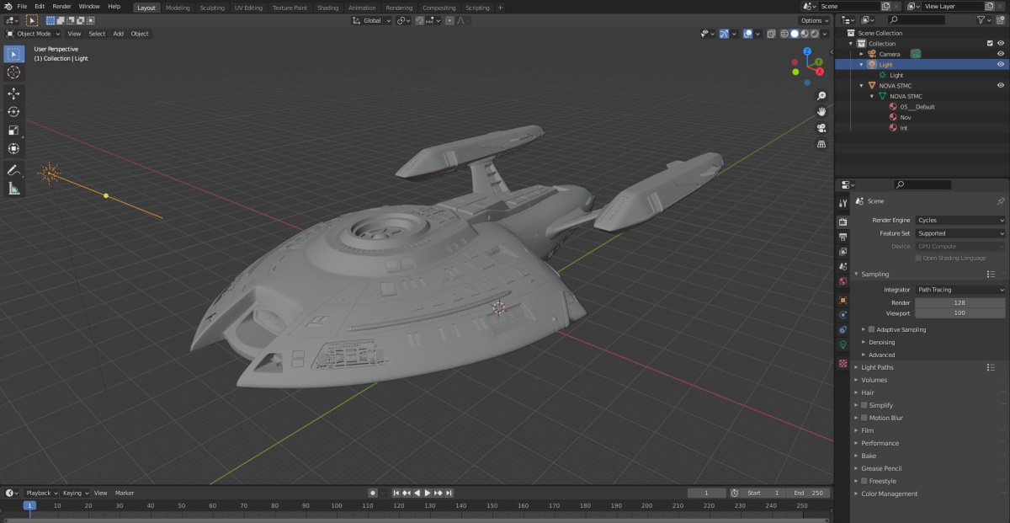Click the End frame field 250
This screenshot has height=523, width=1010.
point(809,493)
